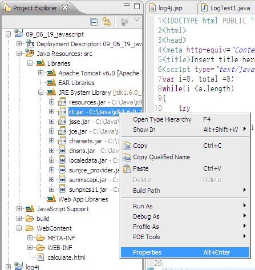
Task: Expand the localedata.jar entry
Action: click(51, 160)
